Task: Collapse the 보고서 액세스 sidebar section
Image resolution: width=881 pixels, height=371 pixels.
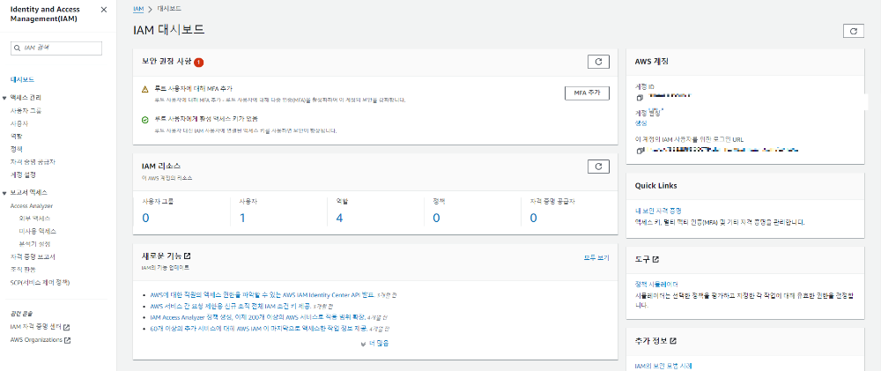Action: click(x=4, y=193)
